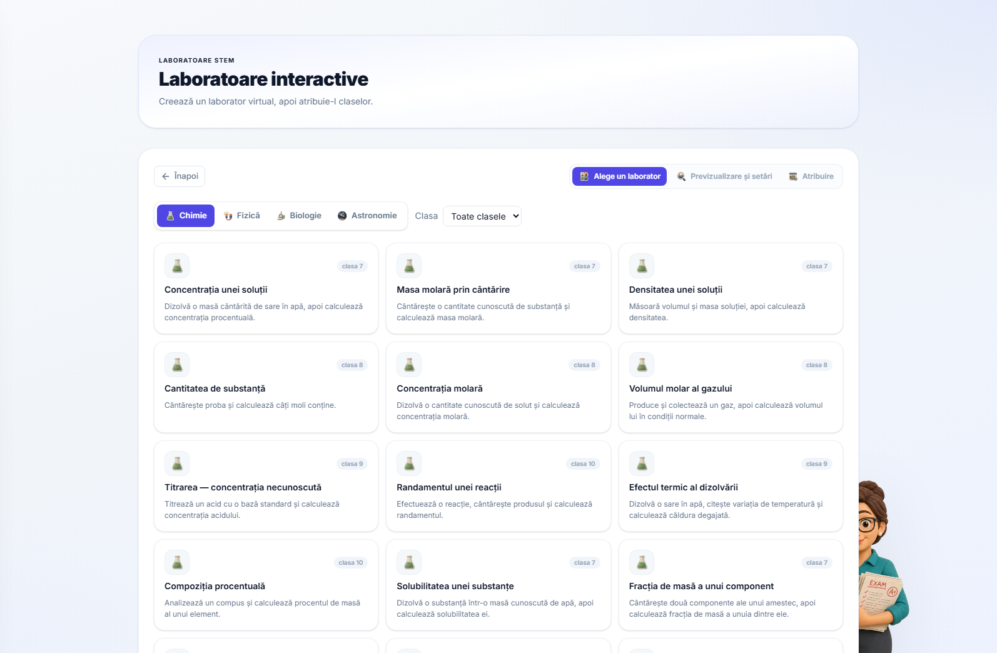Click the flask icon on Fracția de masă card
Viewport: 997px width, 653px height.
click(x=642, y=563)
